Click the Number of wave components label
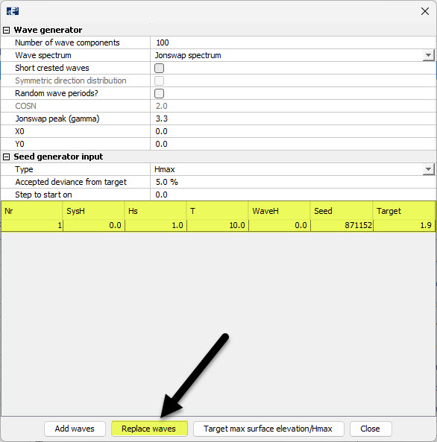The width and height of the screenshot is (437, 442). point(67,42)
